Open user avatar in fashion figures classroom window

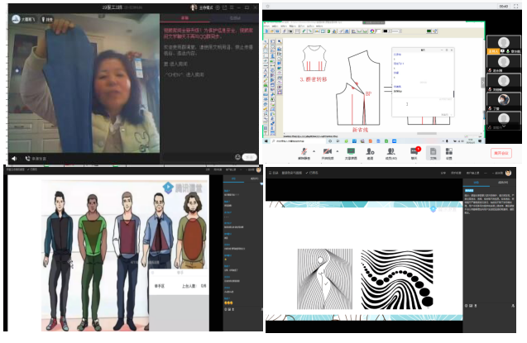258,169
